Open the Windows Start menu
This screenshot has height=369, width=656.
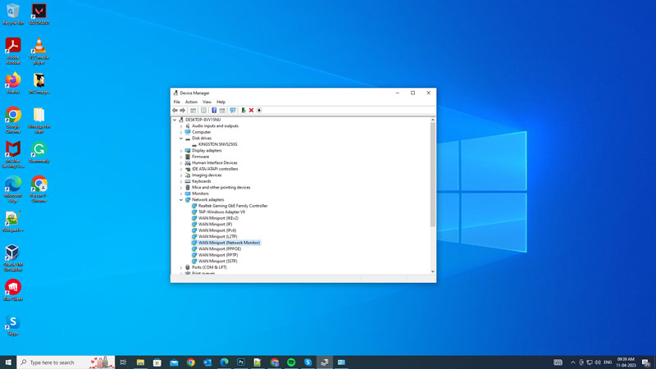(x=8, y=362)
